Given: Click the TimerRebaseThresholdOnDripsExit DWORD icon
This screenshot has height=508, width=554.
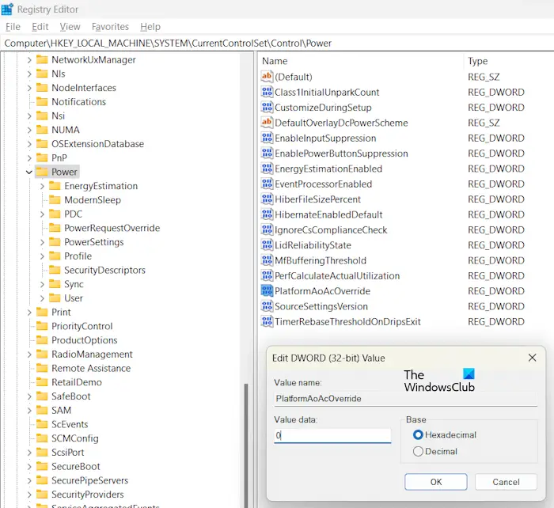Looking at the screenshot, I should (x=267, y=321).
